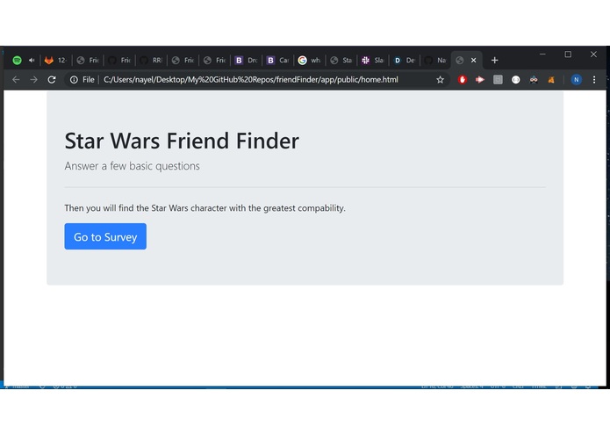Mute audio on the Spotify tab
The image size is (610, 434).
click(32, 61)
